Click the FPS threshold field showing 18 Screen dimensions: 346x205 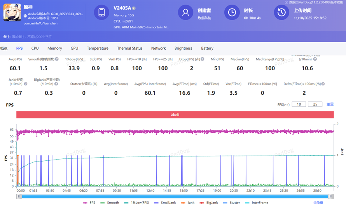299,104
